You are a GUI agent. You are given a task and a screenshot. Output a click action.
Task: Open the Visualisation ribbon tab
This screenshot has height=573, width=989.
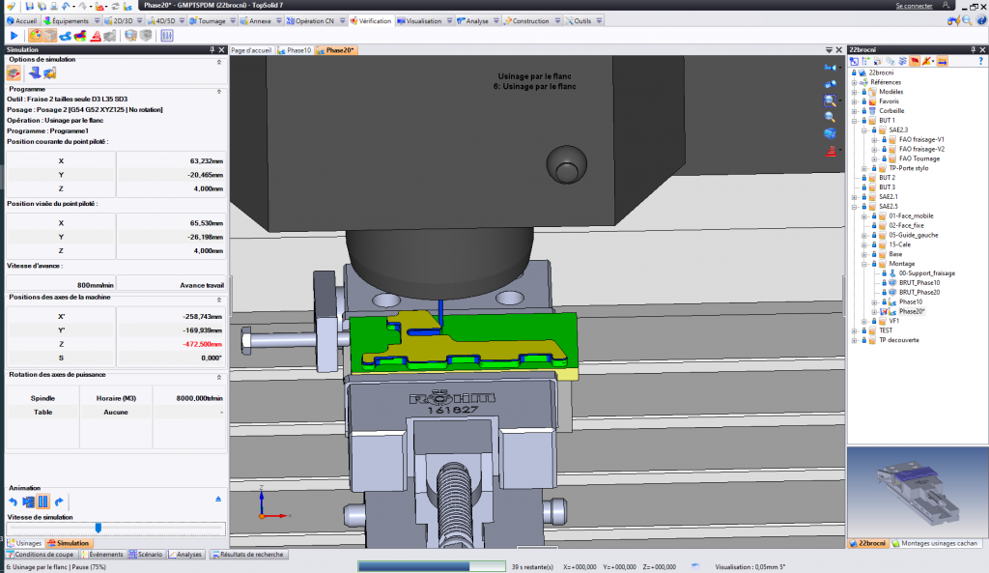pyautogui.click(x=423, y=20)
